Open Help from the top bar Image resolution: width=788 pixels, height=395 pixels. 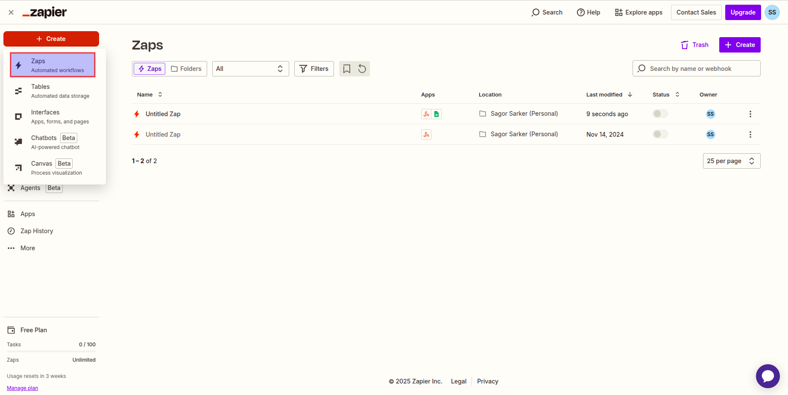589,12
